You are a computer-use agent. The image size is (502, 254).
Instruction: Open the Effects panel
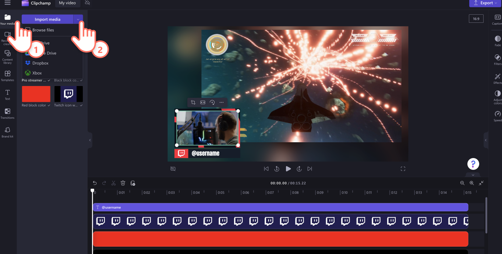(498, 78)
